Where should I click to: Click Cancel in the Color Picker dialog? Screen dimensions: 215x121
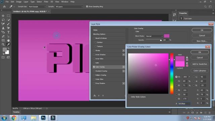(x=200, y=57)
